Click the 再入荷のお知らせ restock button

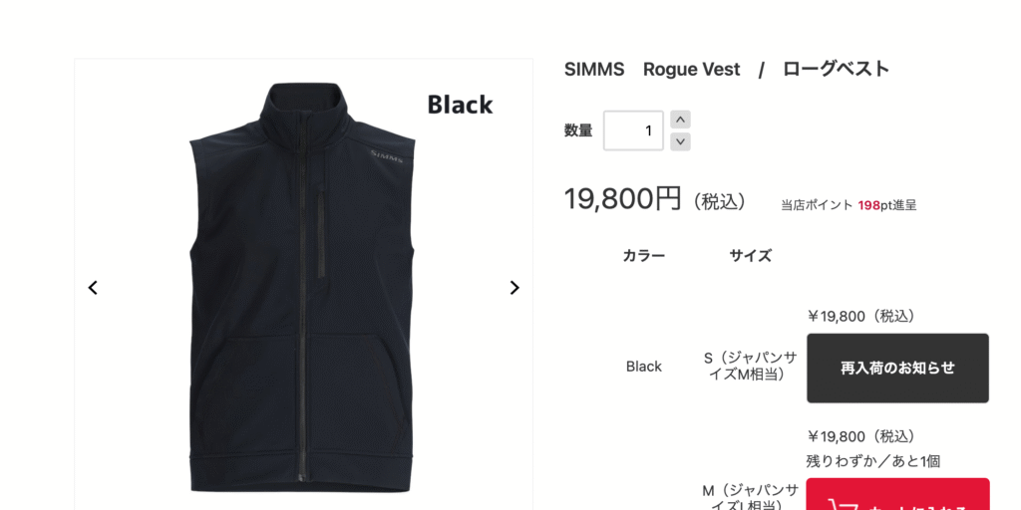point(897,369)
